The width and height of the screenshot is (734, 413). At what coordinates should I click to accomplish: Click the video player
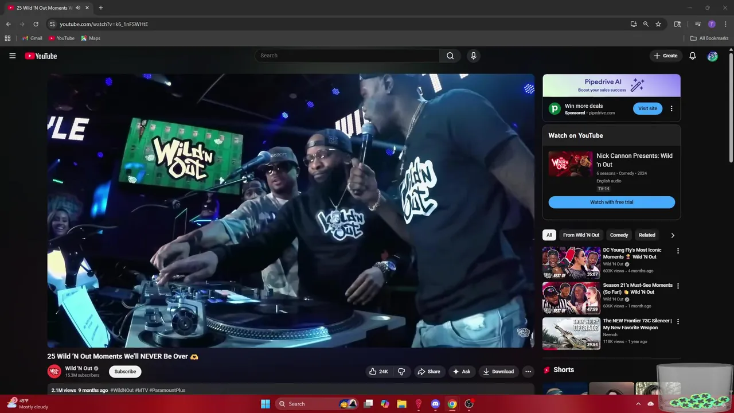tap(291, 211)
